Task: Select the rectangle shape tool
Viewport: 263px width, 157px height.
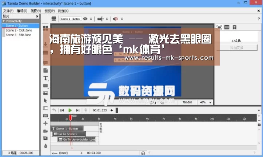Action: click(x=45, y=86)
